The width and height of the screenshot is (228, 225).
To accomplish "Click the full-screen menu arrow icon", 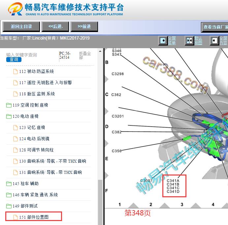I will pos(163,41).
